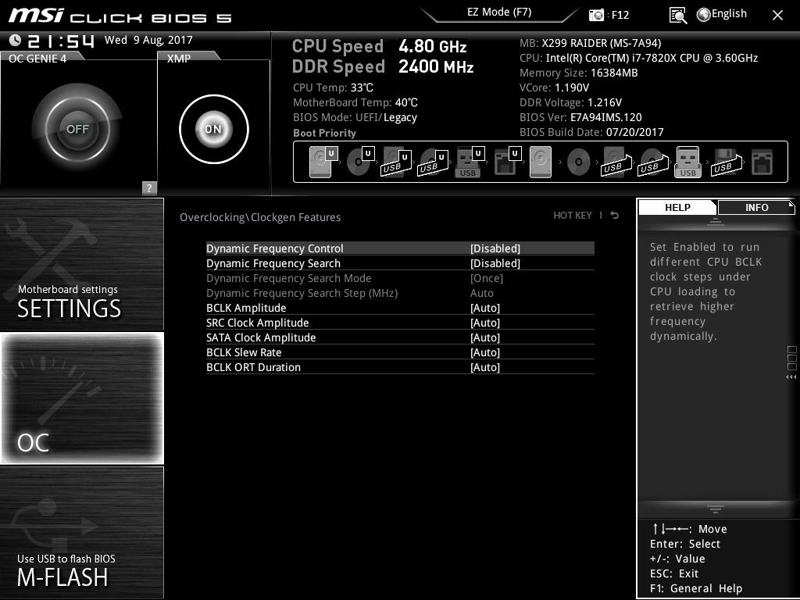Switch to the INFO tab
Image resolution: width=800 pixels, height=600 pixels.
[756, 207]
